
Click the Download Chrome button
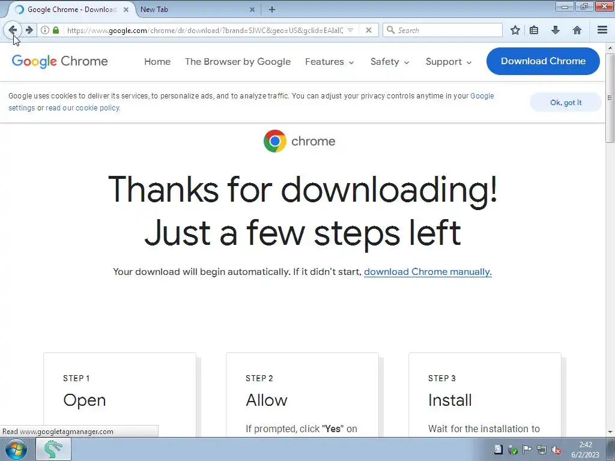click(x=543, y=61)
